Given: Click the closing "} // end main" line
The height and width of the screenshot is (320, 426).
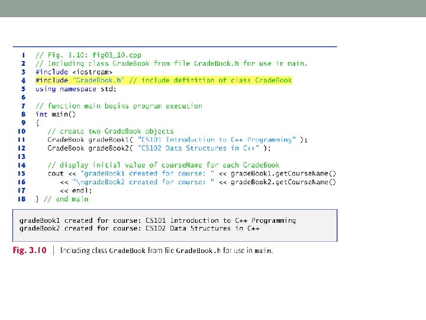Looking at the screenshot, I should pos(62,199).
